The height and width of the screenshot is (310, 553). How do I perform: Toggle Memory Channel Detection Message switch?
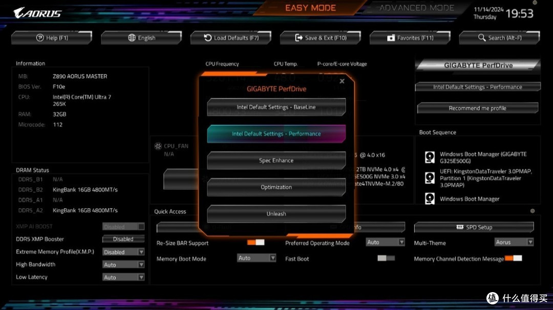pyautogui.click(x=513, y=258)
